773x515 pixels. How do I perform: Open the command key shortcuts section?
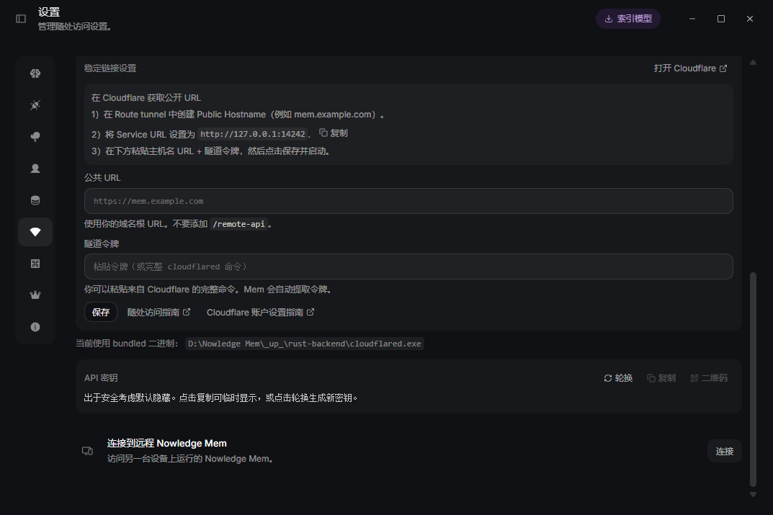tap(35, 264)
